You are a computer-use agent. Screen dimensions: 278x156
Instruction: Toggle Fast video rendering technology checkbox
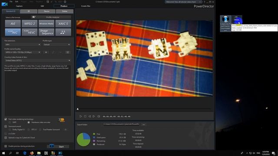(6, 119)
